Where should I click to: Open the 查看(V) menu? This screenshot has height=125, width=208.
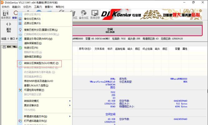(49, 7)
